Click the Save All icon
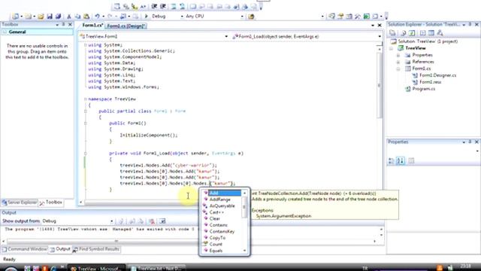 coord(58,17)
